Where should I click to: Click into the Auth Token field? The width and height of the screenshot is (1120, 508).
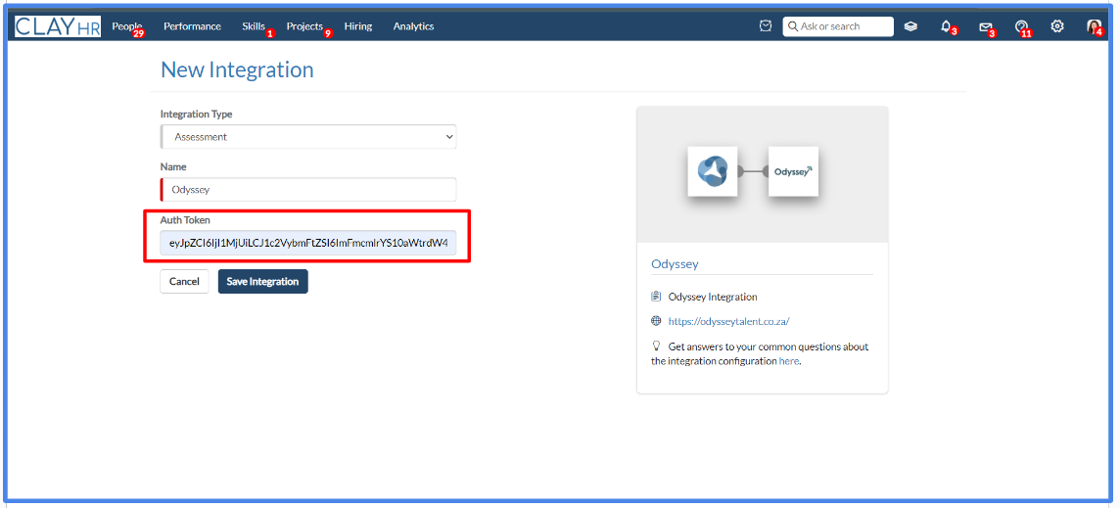coord(307,244)
